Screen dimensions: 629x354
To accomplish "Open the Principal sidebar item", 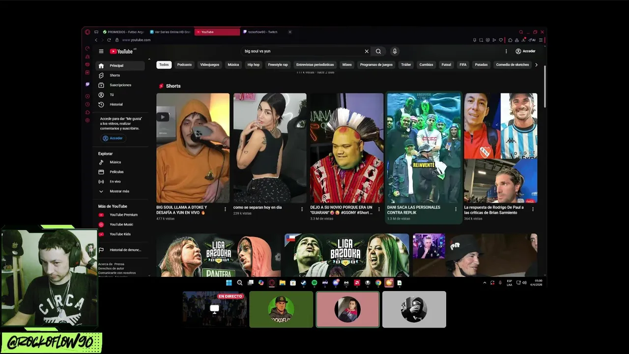I will coord(120,65).
